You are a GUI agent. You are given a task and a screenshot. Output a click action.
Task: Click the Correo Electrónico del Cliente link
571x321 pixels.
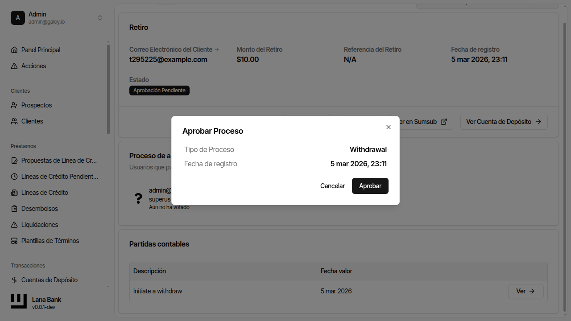(174, 49)
